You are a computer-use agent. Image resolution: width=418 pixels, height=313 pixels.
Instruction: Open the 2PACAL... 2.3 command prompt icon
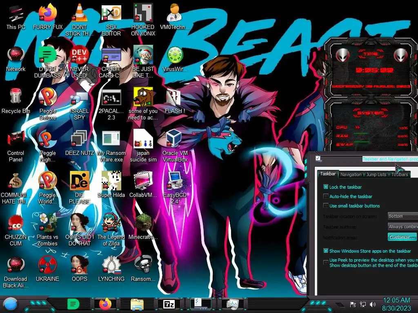[111, 104]
